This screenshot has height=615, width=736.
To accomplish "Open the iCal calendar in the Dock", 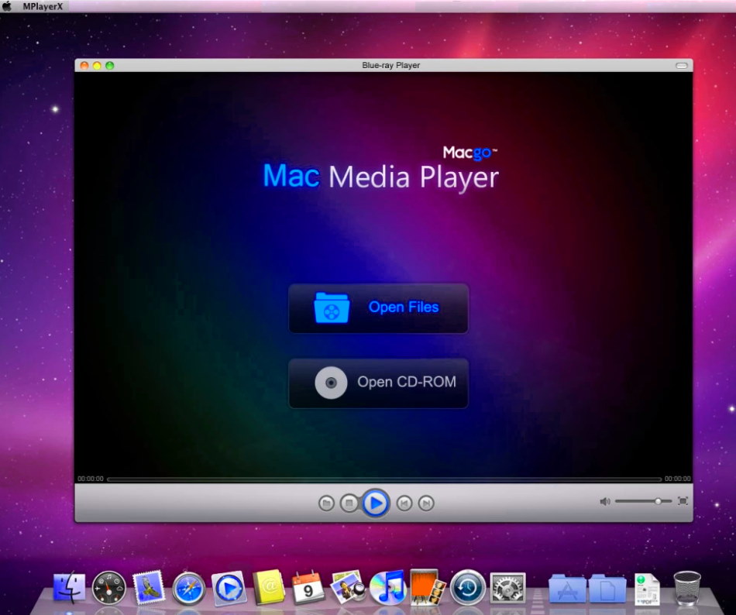I will 308,587.
